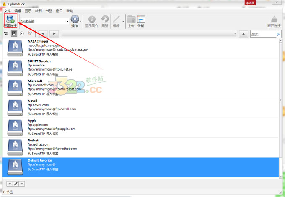Click the Microsoft bookmark drive icon
The height and width of the screenshot is (197, 285).
click(15, 88)
